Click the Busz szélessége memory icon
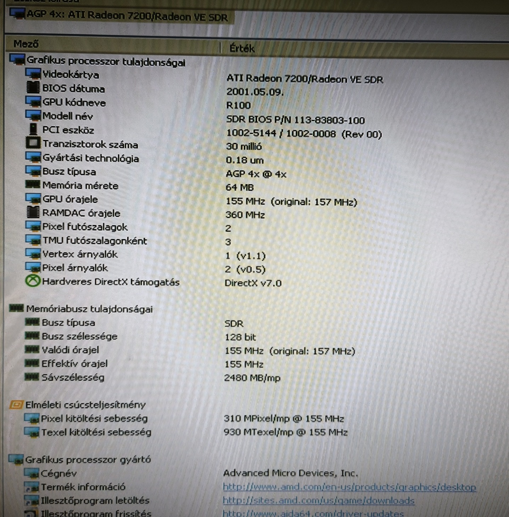The height and width of the screenshot is (517, 509). (x=32, y=336)
